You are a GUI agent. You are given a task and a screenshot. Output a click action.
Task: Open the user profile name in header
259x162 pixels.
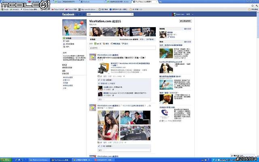pos(180,15)
